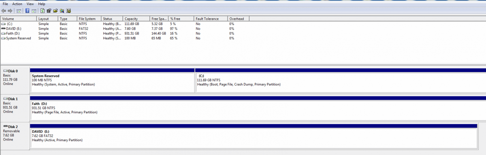Select the (C:) 111.69 GB partition block
This screenshot has height=155, width=486.
pos(341,80)
